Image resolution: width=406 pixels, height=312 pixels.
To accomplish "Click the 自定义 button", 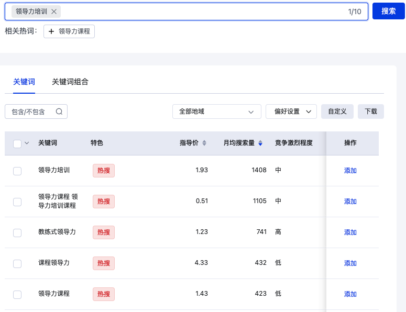I will pos(337,112).
